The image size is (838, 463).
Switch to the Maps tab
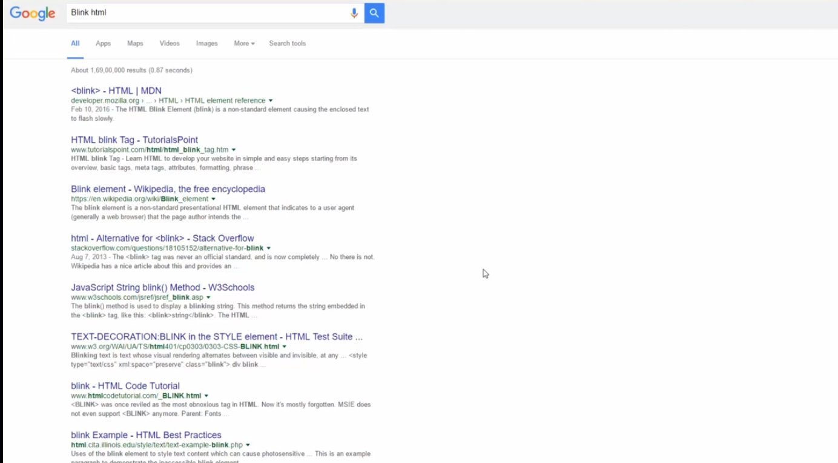(x=135, y=44)
